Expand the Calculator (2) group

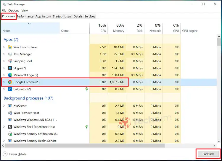4,89
